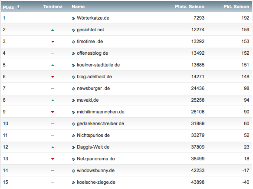The height and width of the screenshot is (189, 253).
Task: Select season points value 148
Action: (246, 77)
